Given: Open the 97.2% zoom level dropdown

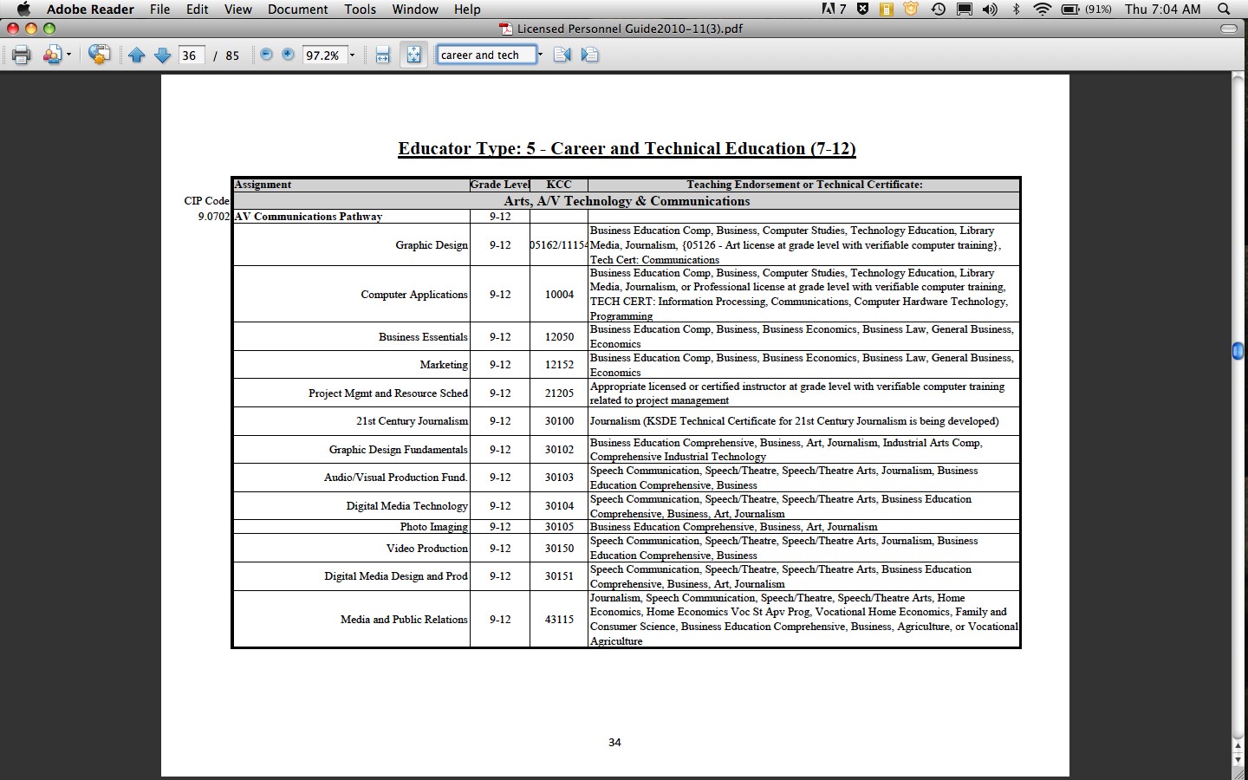Looking at the screenshot, I should (352, 55).
